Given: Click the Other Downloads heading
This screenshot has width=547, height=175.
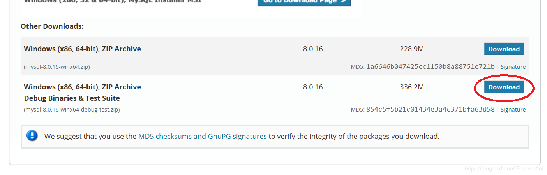Looking at the screenshot, I should (x=52, y=26).
